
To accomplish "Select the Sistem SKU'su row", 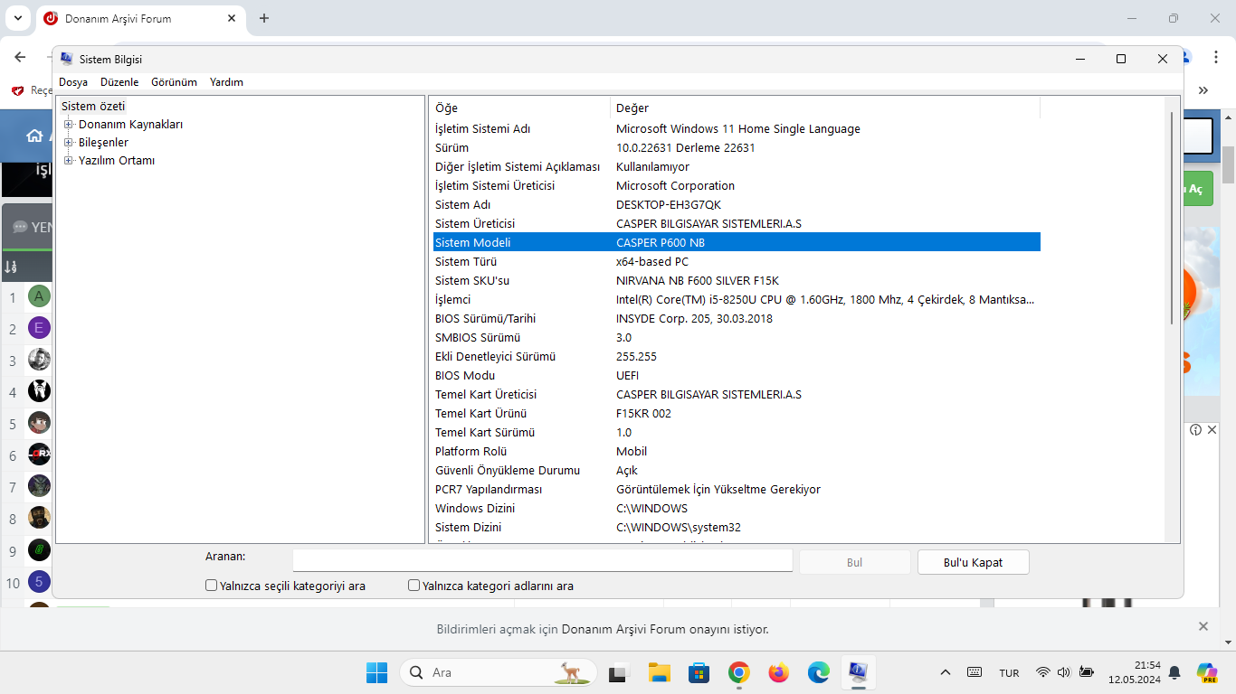I will 737,280.
